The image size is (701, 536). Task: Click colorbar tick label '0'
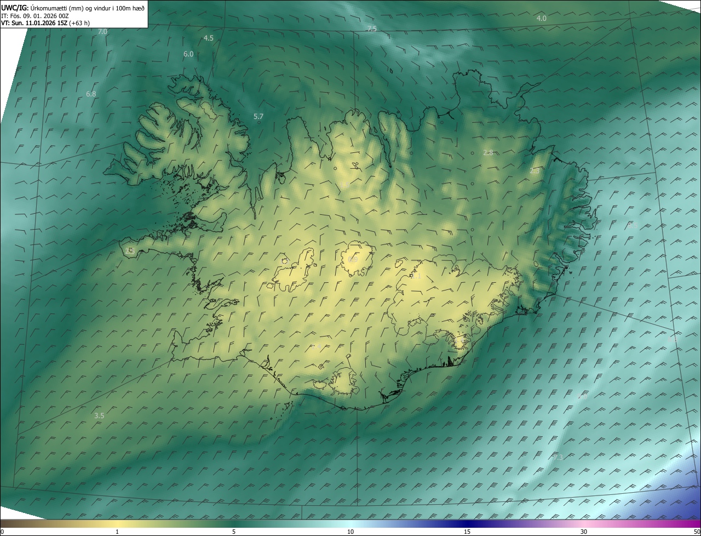coord(2,532)
